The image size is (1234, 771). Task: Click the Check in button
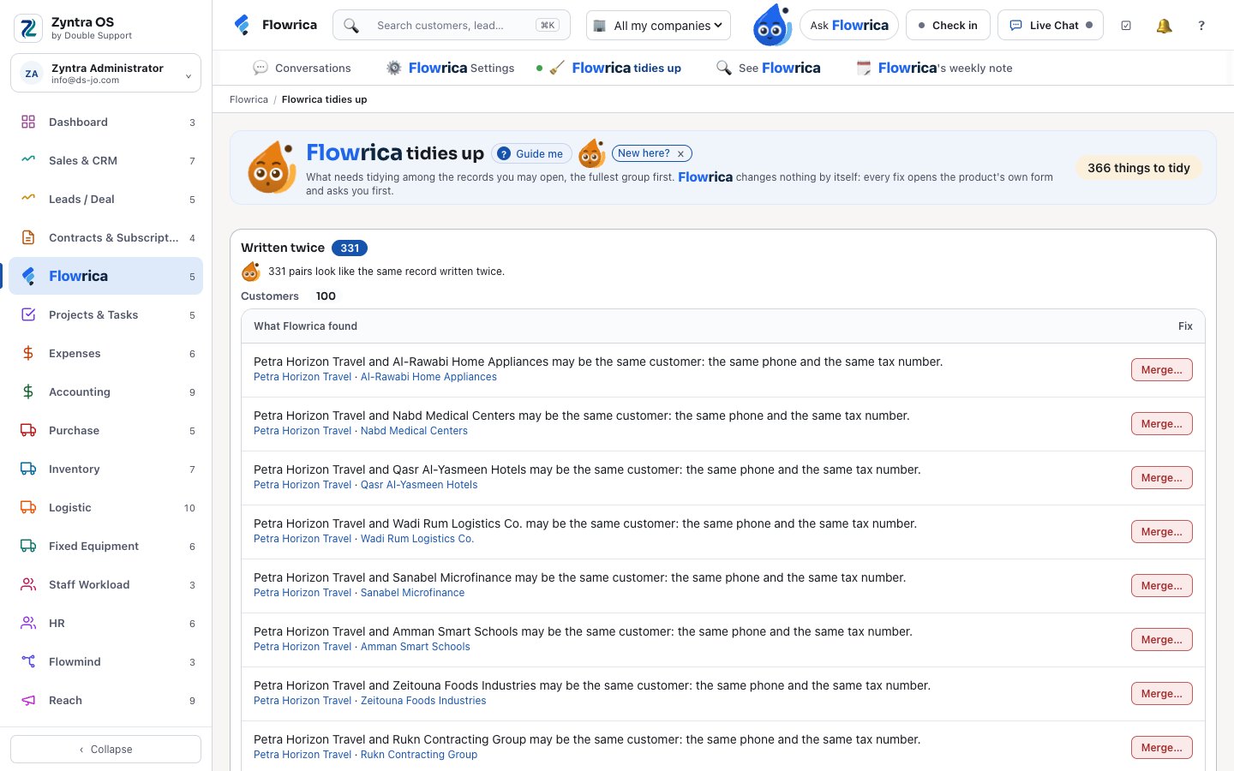coord(948,26)
